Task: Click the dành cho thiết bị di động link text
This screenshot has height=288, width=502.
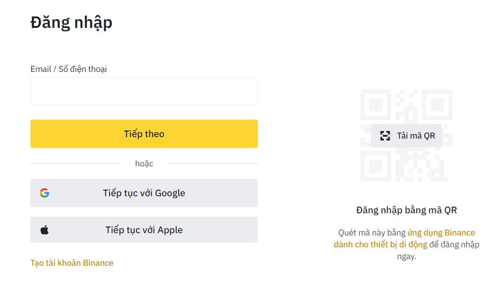Action: coord(380,244)
